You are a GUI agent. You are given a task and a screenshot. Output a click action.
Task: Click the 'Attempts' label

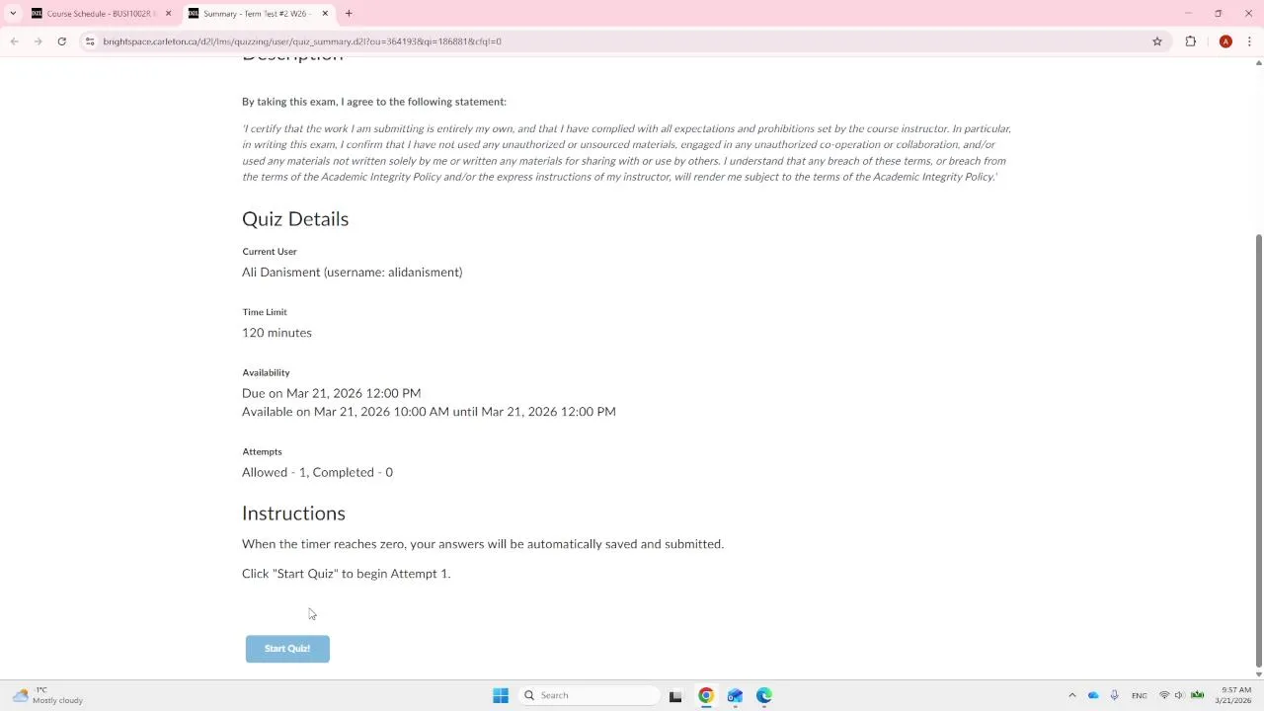point(262,451)
